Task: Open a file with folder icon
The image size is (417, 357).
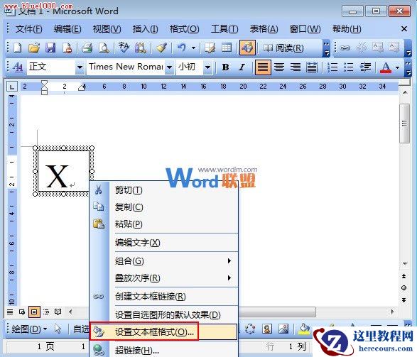Action: 34,48
